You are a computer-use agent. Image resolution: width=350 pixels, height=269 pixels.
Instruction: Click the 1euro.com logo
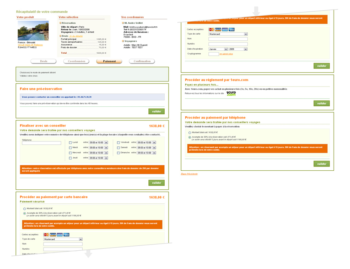coord(231,93)
